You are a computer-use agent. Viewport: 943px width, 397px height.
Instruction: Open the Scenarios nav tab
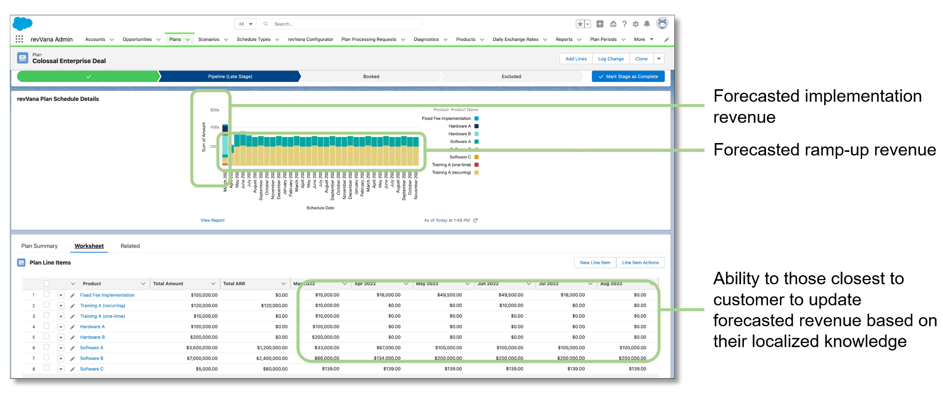pyautogui.click(x=209, y=39)
